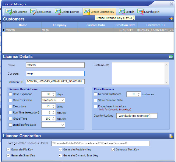Image resolution: width=176 pixels, height=162 pixels.
Task: Click the license folder path field
Action: coord(101,144)
